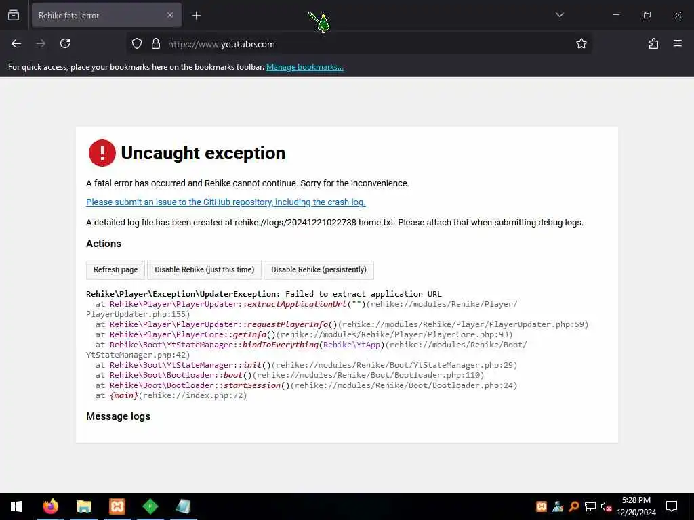Open XAMPP control panel taskbar icon
Screen dimensions: 694x520
pos(117,506)
